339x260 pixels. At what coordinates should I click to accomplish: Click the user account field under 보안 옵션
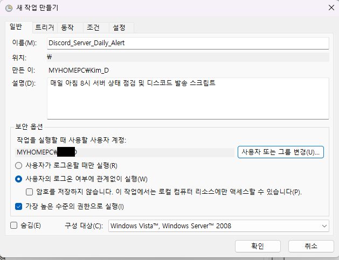point(125,152)
